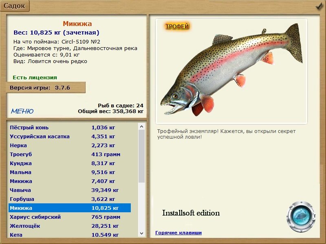Viewport: 326px width, 244px height.
Task: Click the Оценивается с: 9,01 кг line
Action: pos(46,55)
